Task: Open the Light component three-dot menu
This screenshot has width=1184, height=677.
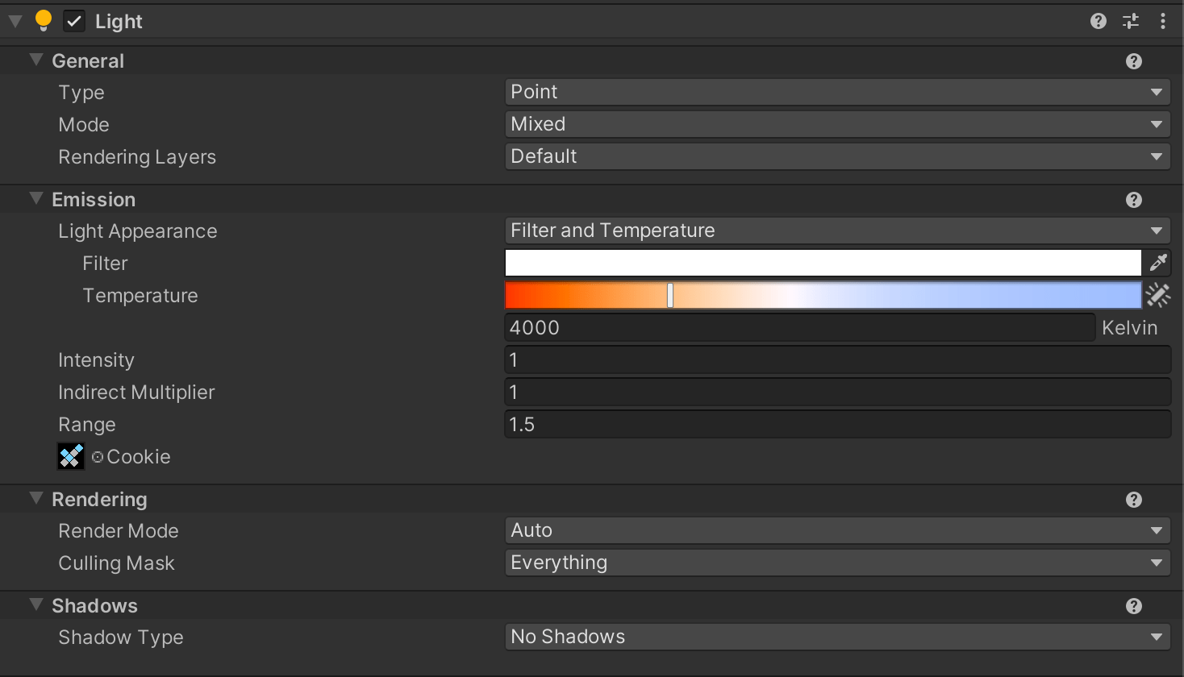Action: pos(1162,21)
